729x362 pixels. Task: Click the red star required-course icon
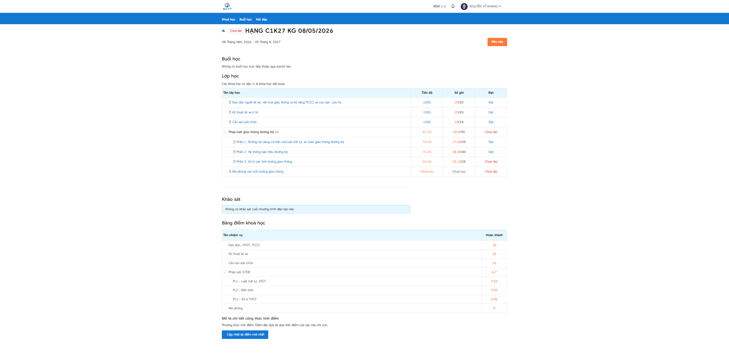click(x=253, y=84)
